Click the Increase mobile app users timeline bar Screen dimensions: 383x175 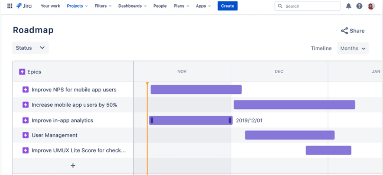click(x=294, y=105)
